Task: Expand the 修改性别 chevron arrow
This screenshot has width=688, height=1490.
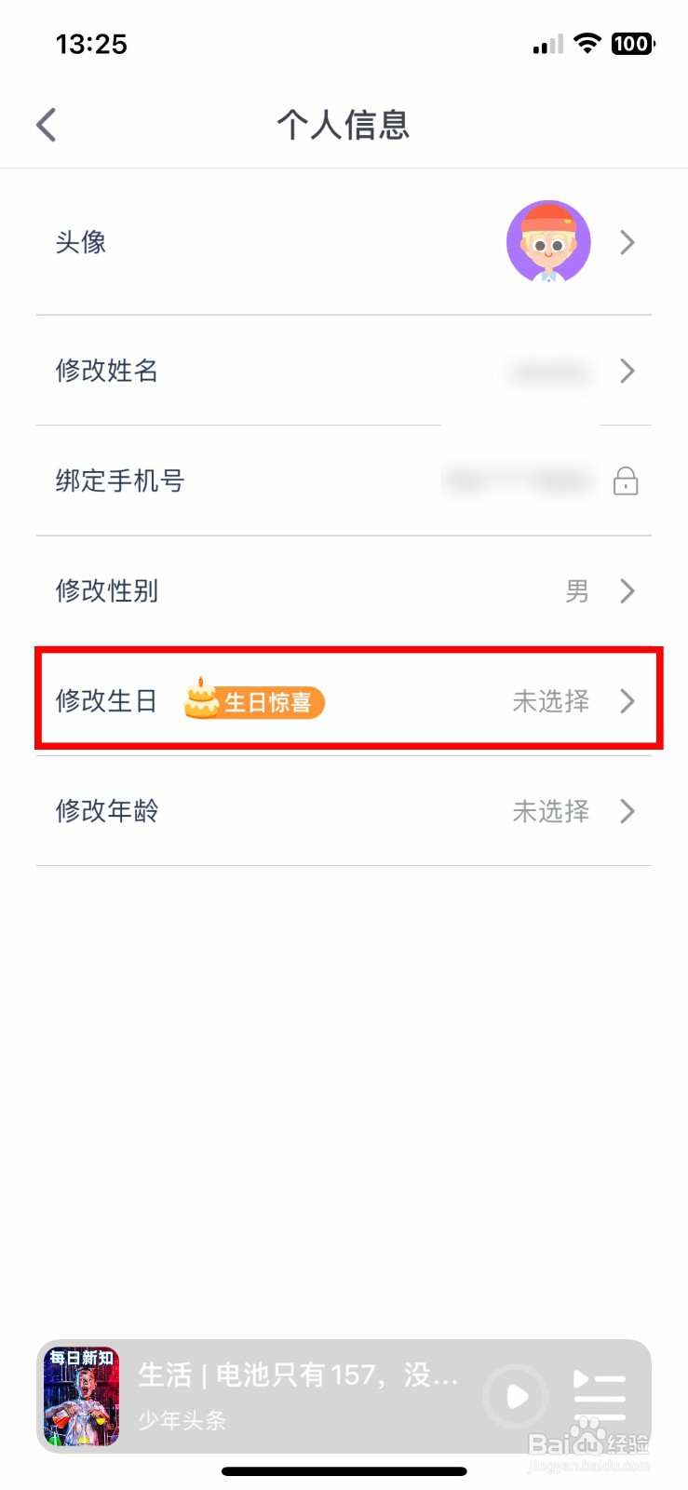Action: [x=627, y=590]
